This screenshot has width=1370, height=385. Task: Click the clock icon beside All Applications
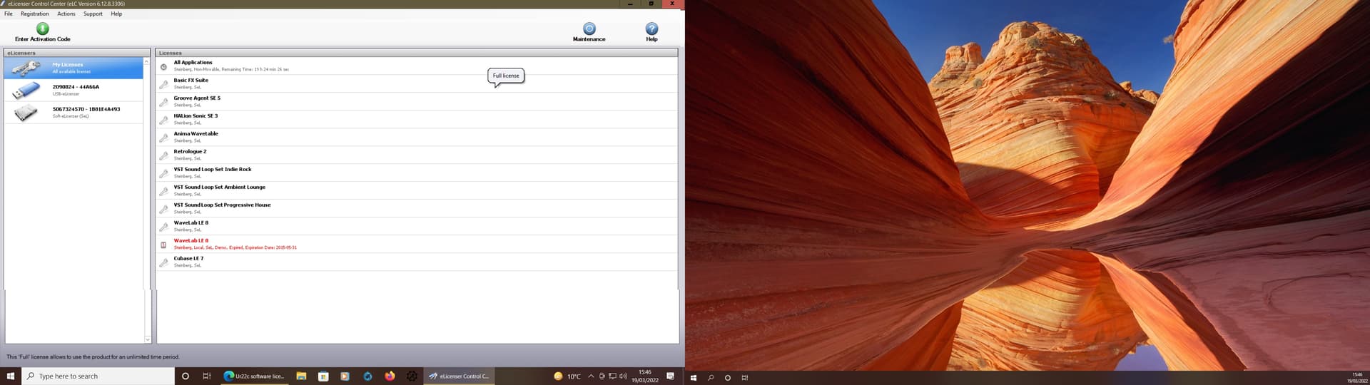tap(163, 66)
